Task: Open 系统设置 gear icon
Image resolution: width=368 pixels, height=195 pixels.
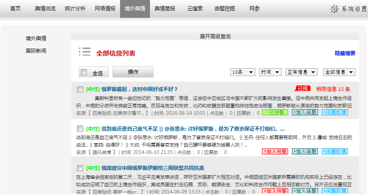Action: pyautogui.click(x=334, y=9)
